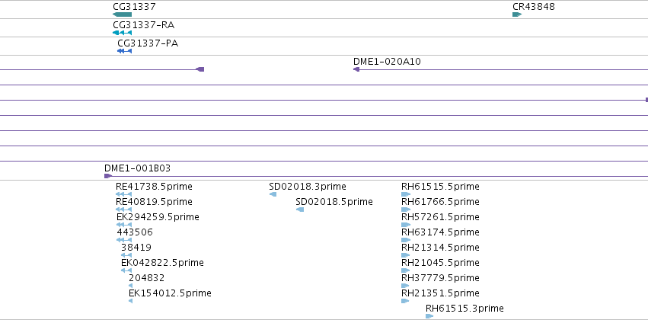The width and height of the screenshot is (648, 320).
Task: Select the RH21351.5prime arrow glyph
Action: 405,301
